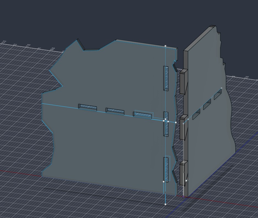
Task: Click the sketch point where the horizontal line meets the jagged edge
Action: point(176,122)
